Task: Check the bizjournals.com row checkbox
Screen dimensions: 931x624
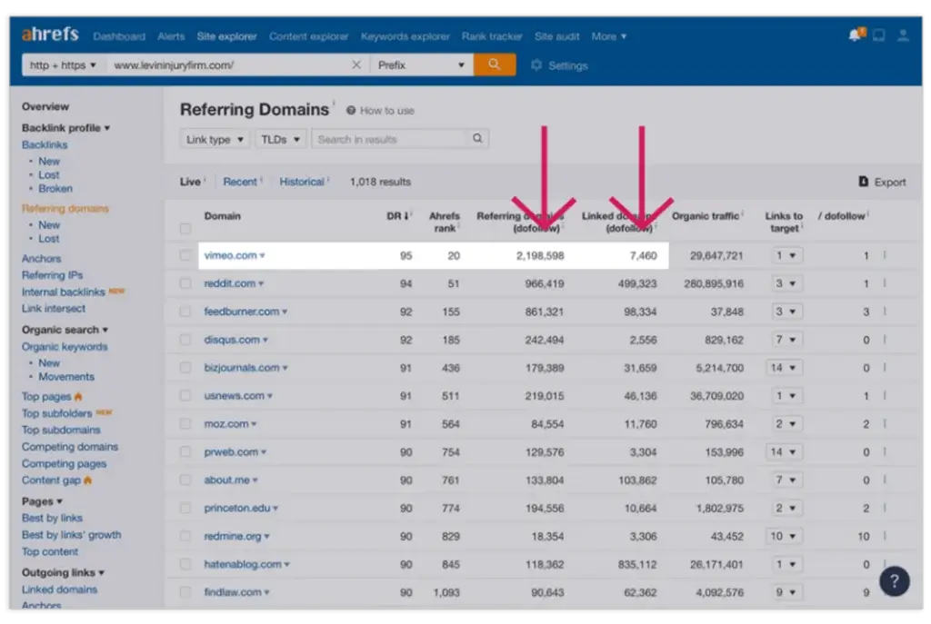Action: point(185,368)
